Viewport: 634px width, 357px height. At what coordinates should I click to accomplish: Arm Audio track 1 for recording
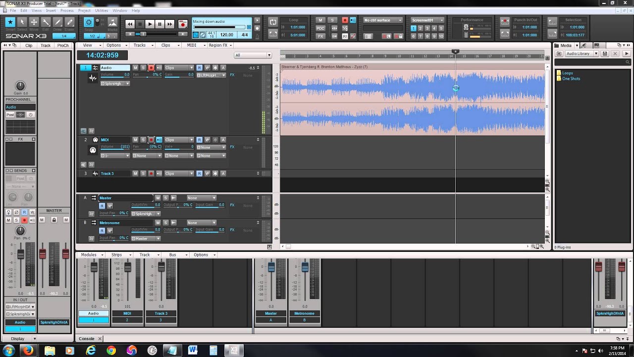[x=151, y=68]
